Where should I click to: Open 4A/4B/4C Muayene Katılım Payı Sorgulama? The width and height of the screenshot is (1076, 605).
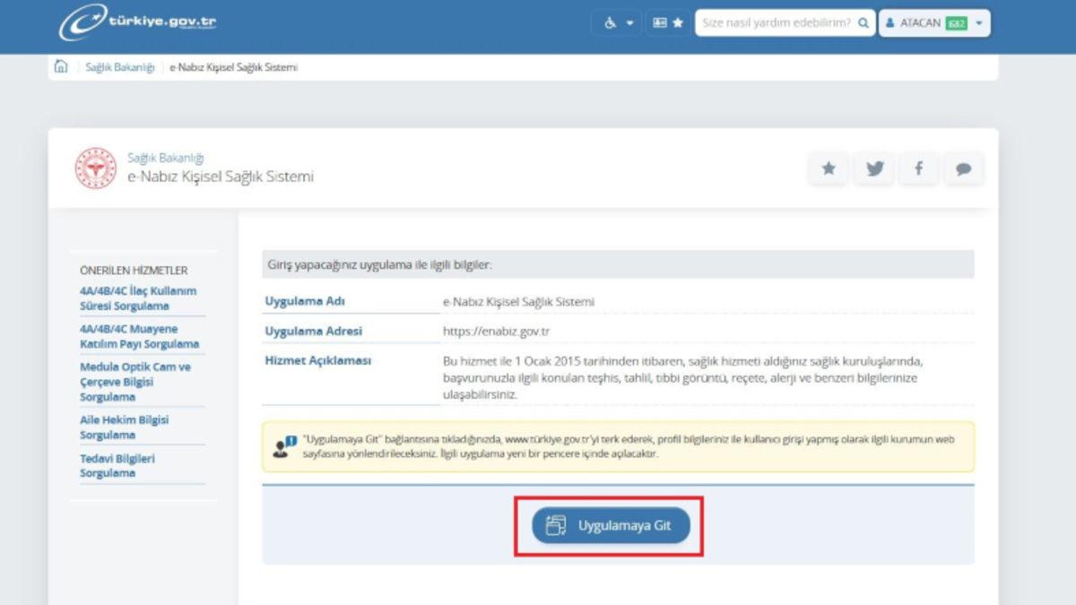139,336
